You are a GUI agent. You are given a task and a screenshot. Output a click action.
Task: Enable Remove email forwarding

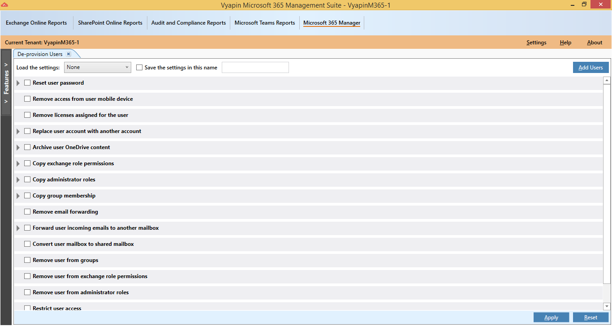27,211
